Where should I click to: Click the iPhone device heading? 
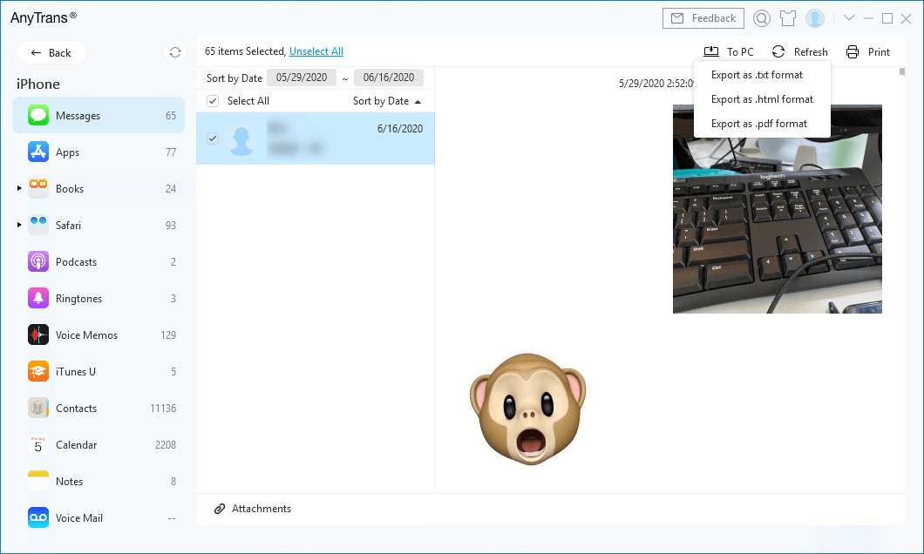tap(38, 84)
